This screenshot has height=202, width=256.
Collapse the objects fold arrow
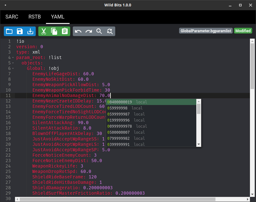pyautogui.click(x=13, y=63)
